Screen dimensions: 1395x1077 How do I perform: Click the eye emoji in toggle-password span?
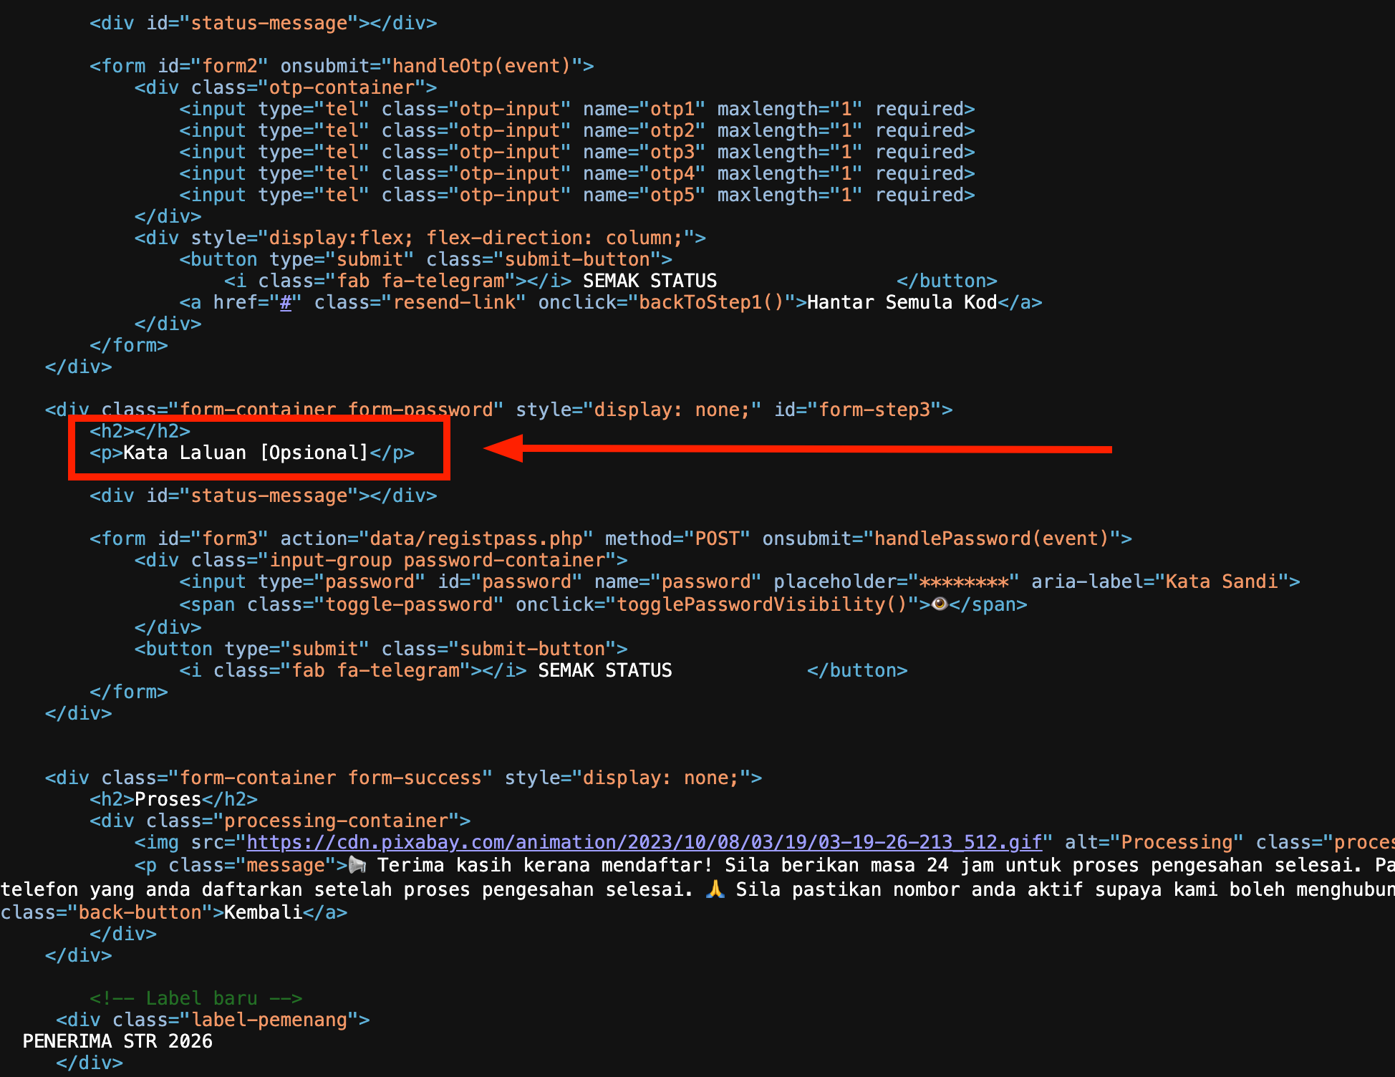click(940, 604)
